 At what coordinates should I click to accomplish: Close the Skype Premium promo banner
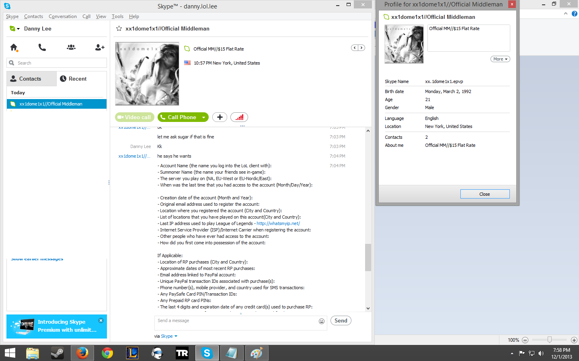point(101,320)
